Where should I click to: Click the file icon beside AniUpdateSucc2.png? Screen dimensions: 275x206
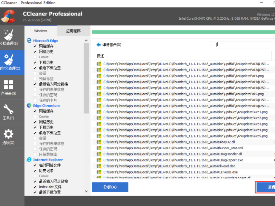click(x=99, y=118)
